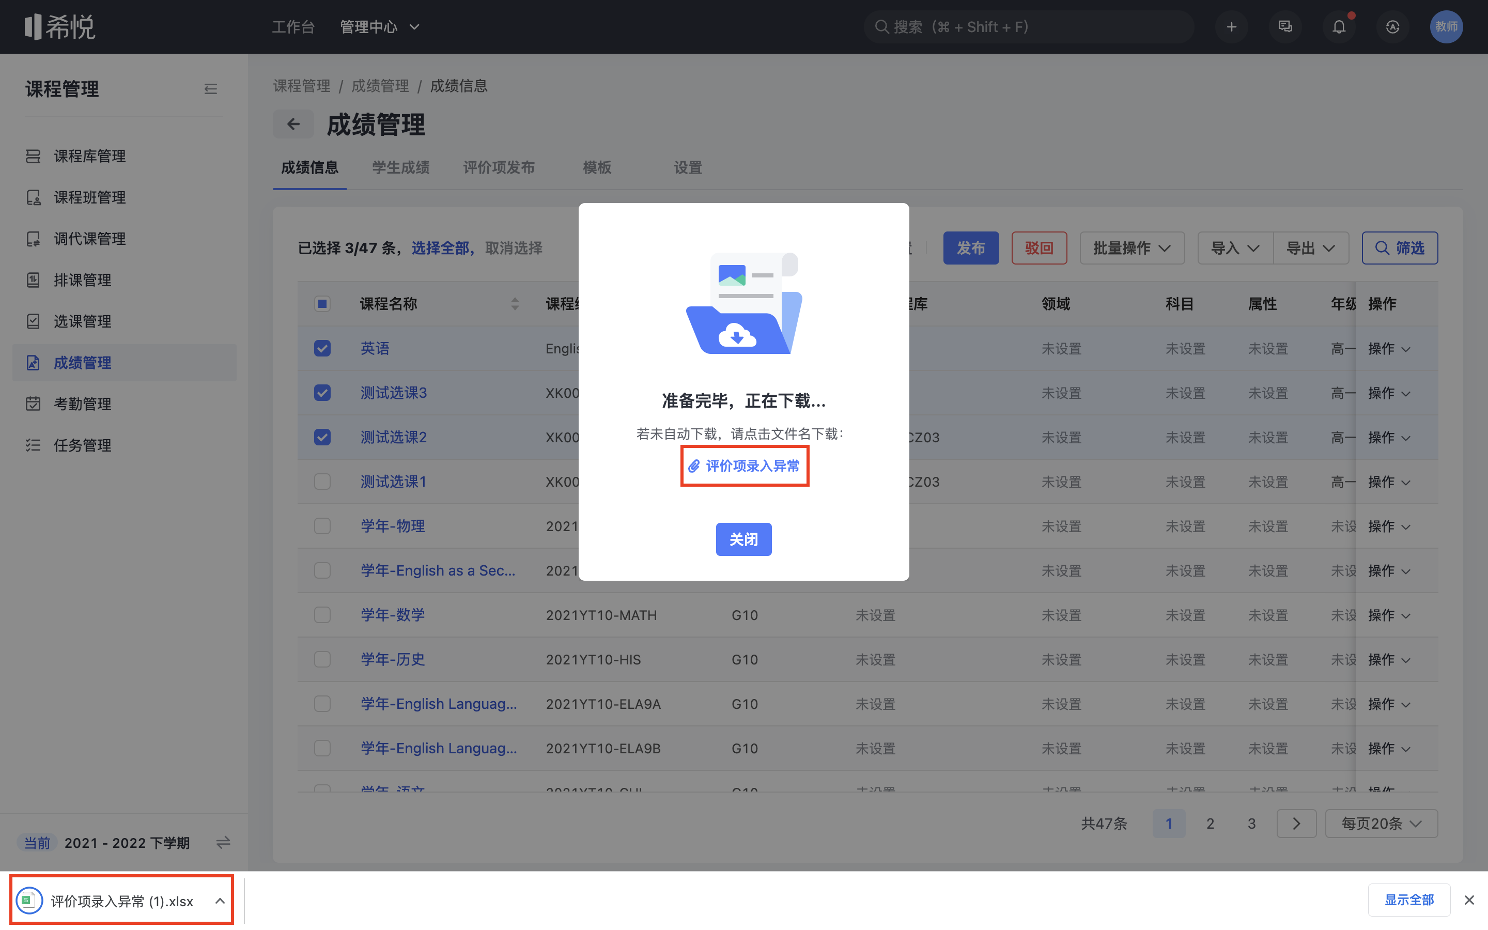
Task: Click the plus add icon in top bar
Action: pos(1231,27)
